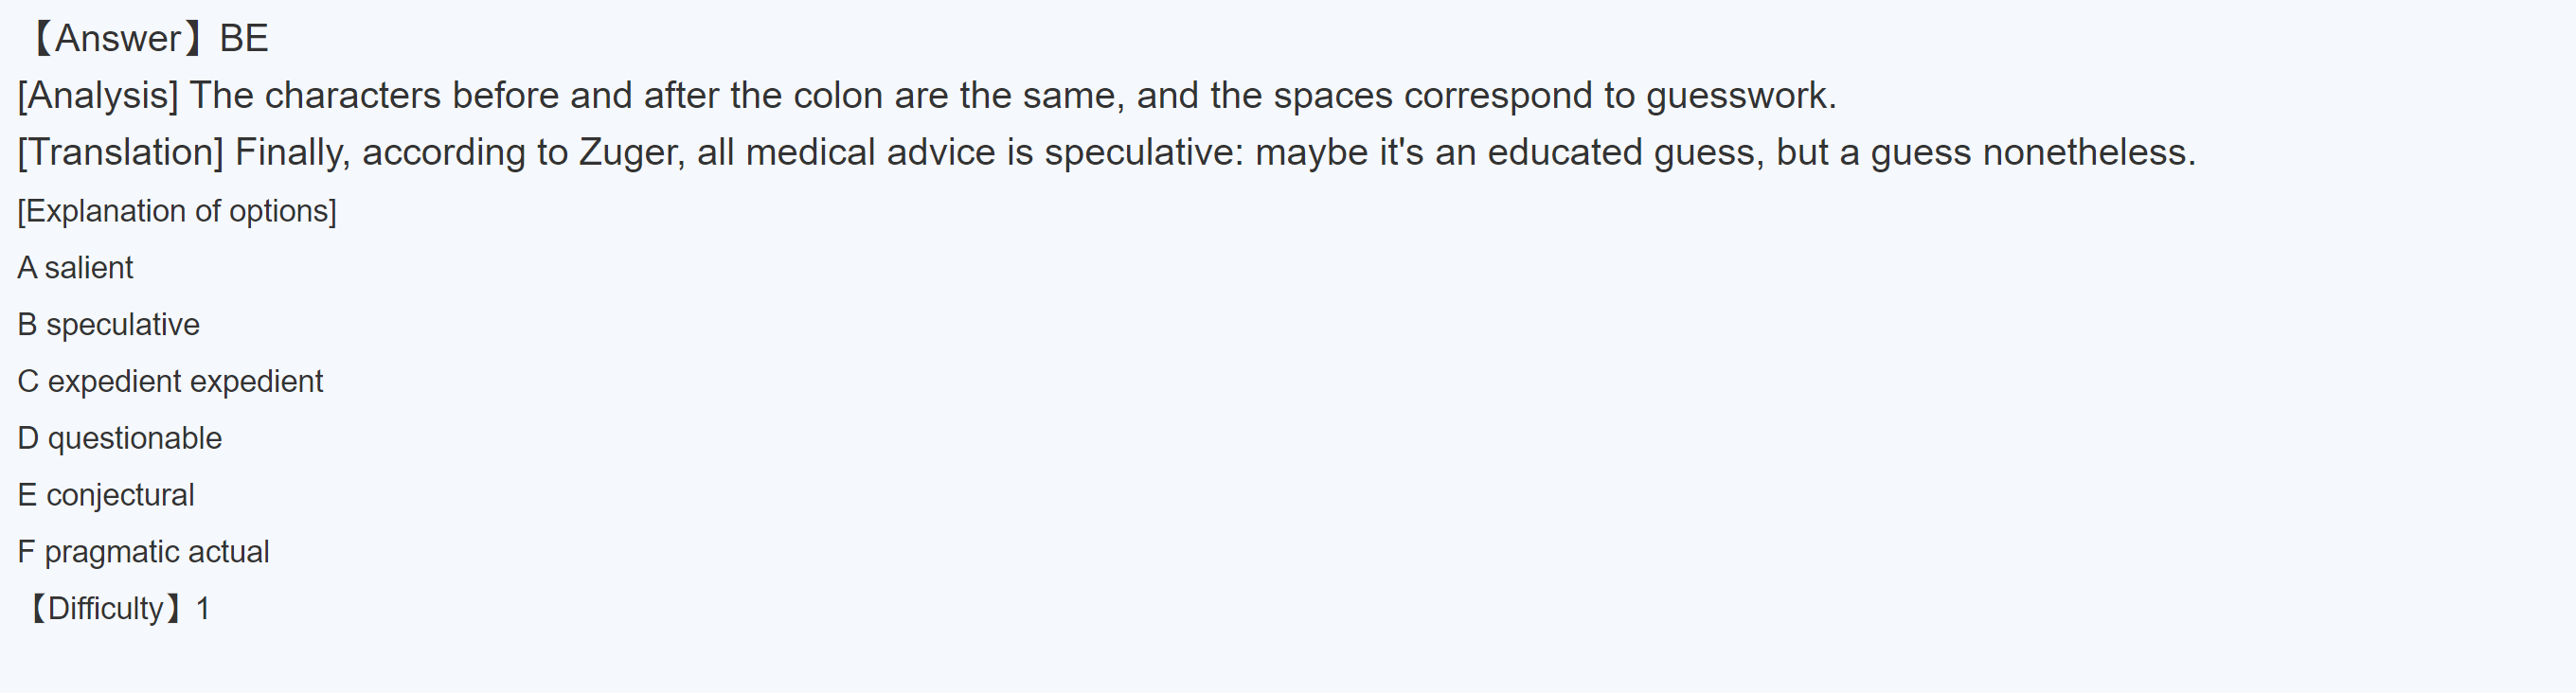2576x693 pixels.
Task: Select option B "speculative" in the options list
Action: tap(108, 325)
